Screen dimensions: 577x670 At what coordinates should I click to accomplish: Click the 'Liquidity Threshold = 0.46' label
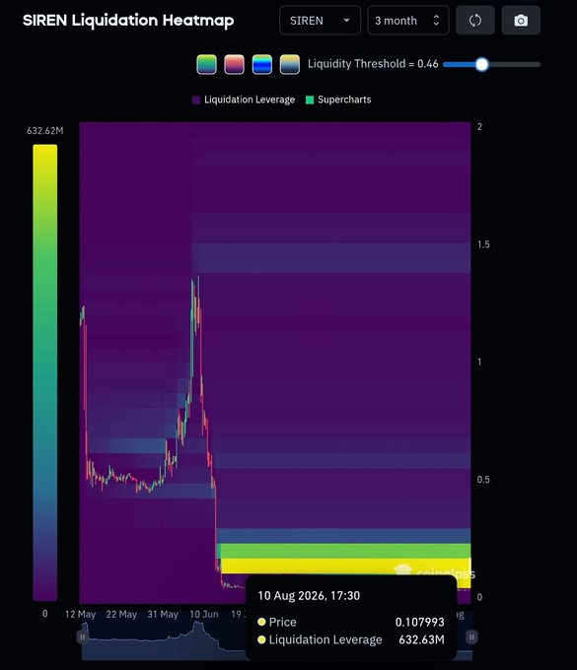pyautogui.click(x=373, y=64)
